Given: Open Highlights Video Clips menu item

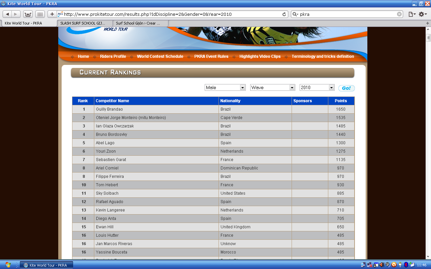Looking at the screenshot, I should [x=260, y=56].
